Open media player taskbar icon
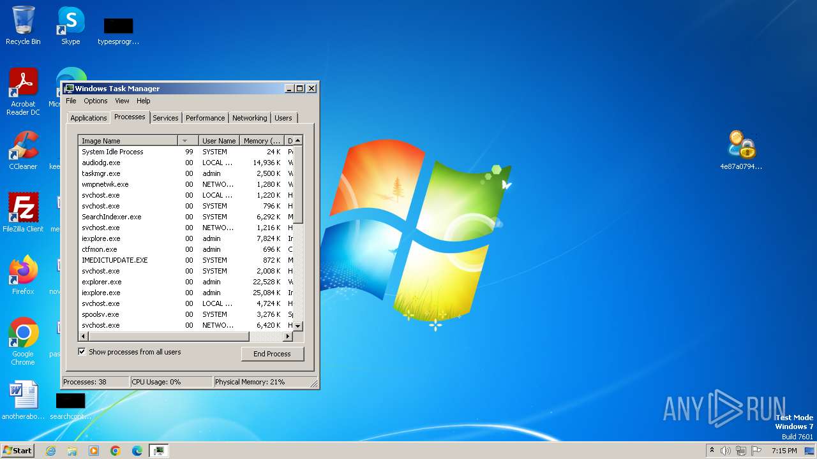Viewport: 817px width, 459px height. [x=94, y=451]
